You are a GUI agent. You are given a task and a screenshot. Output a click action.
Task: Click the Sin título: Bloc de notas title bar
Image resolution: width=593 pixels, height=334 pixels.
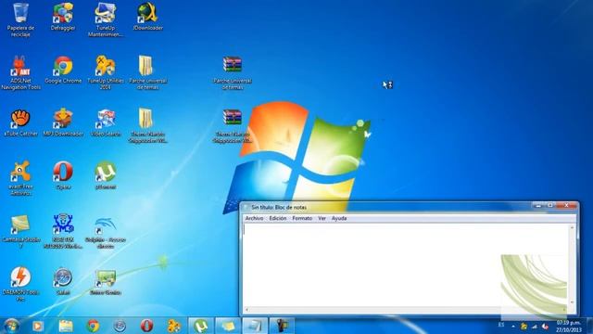pos(385,207)
